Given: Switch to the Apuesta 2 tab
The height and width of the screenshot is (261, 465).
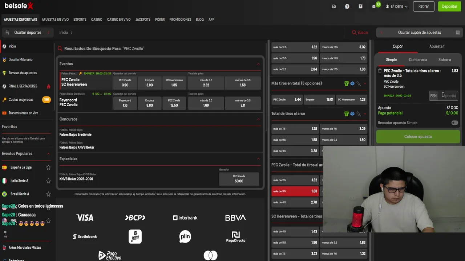Looking at the screenshot, I should [x=437, y=46].
